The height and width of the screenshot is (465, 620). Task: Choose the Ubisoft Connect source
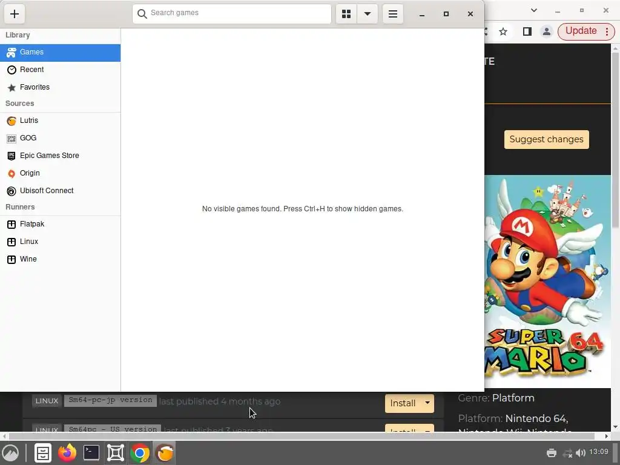click(x=60, y=191)
